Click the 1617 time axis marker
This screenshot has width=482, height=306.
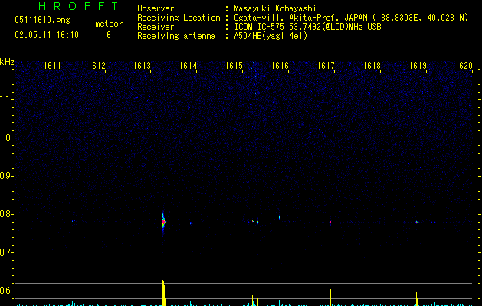tap(326, 66)
